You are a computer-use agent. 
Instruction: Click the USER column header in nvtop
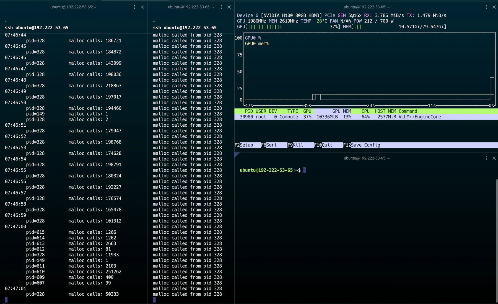(x=261, y=111)
